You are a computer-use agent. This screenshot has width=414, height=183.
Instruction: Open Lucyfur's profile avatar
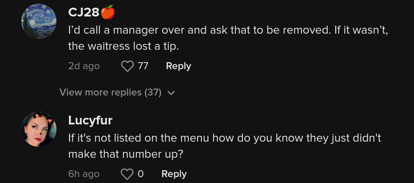[38, 129]
